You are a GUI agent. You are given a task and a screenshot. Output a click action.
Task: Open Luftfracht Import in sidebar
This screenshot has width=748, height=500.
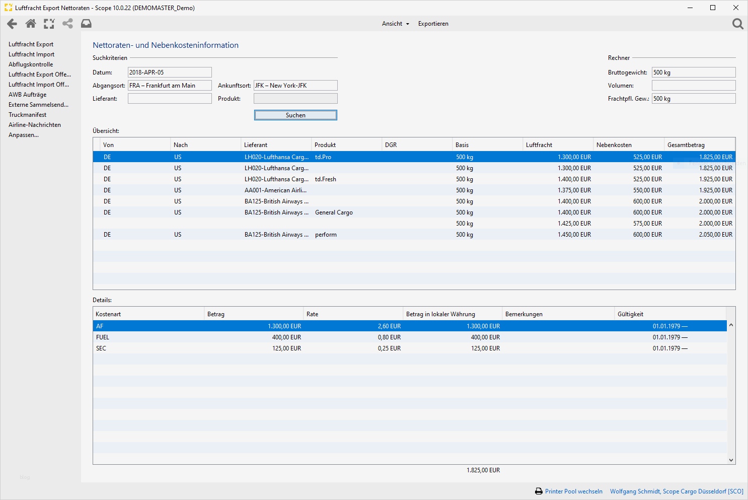31,54
